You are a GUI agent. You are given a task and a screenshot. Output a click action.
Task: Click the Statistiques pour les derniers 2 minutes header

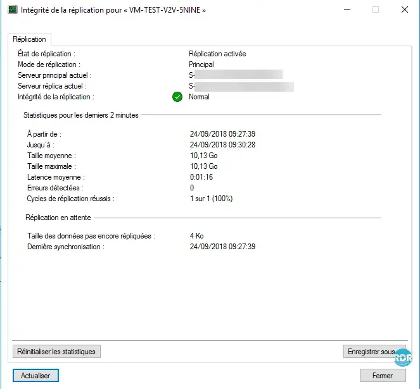tap(81, 115)
